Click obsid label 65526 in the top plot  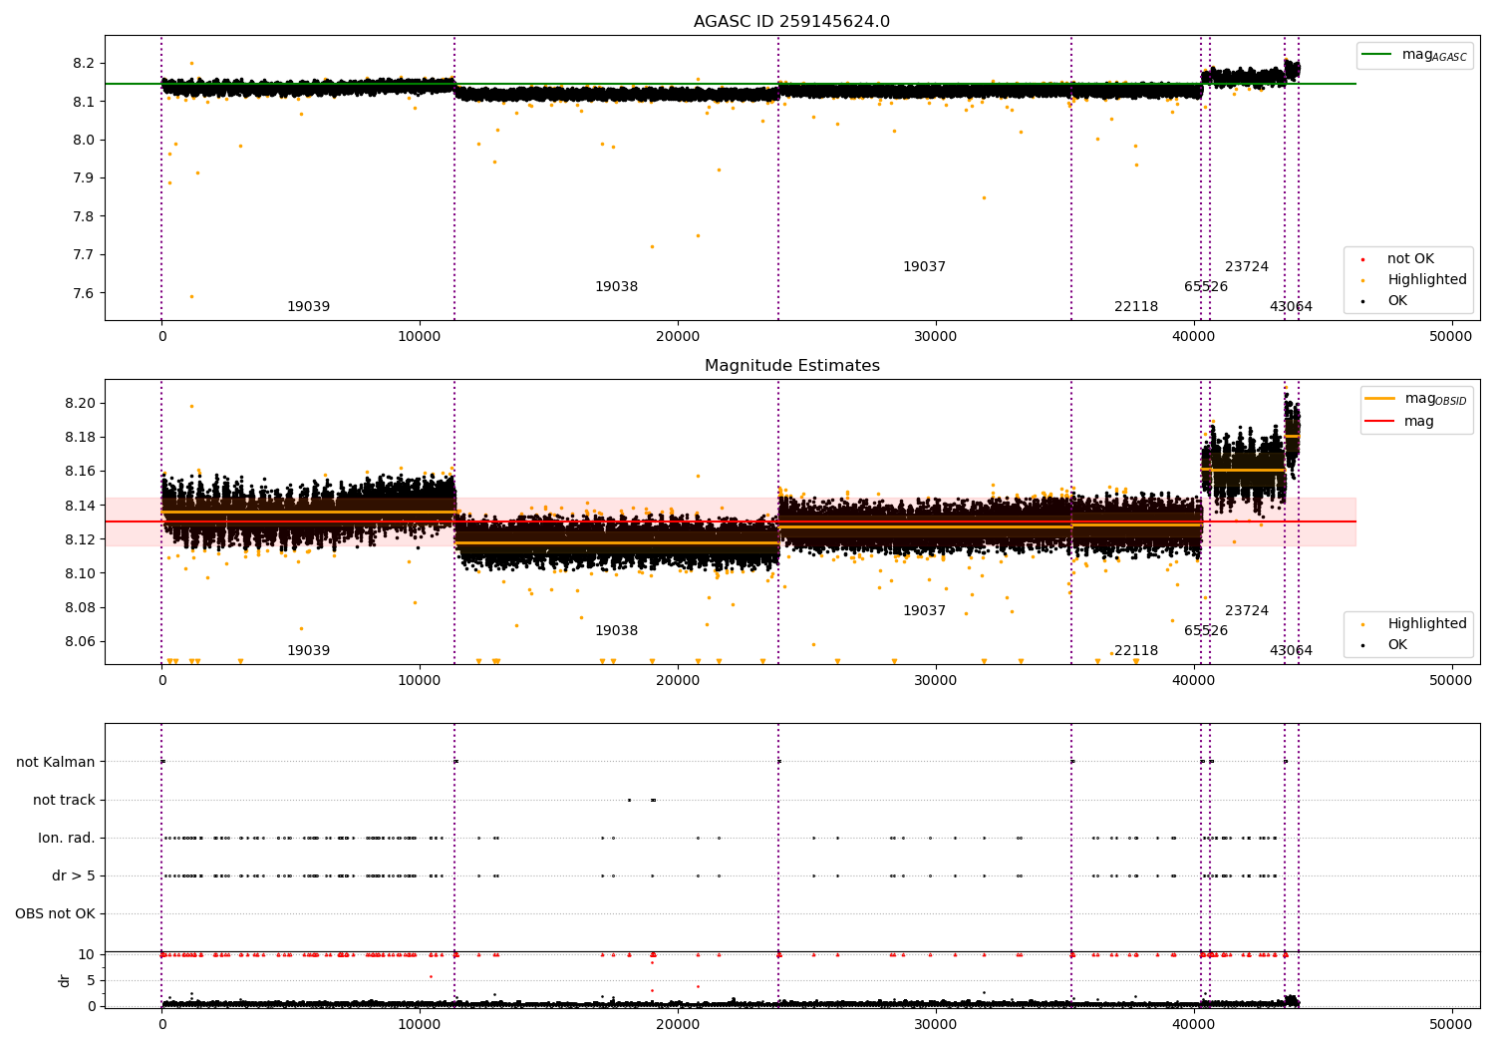(1206, 287)
